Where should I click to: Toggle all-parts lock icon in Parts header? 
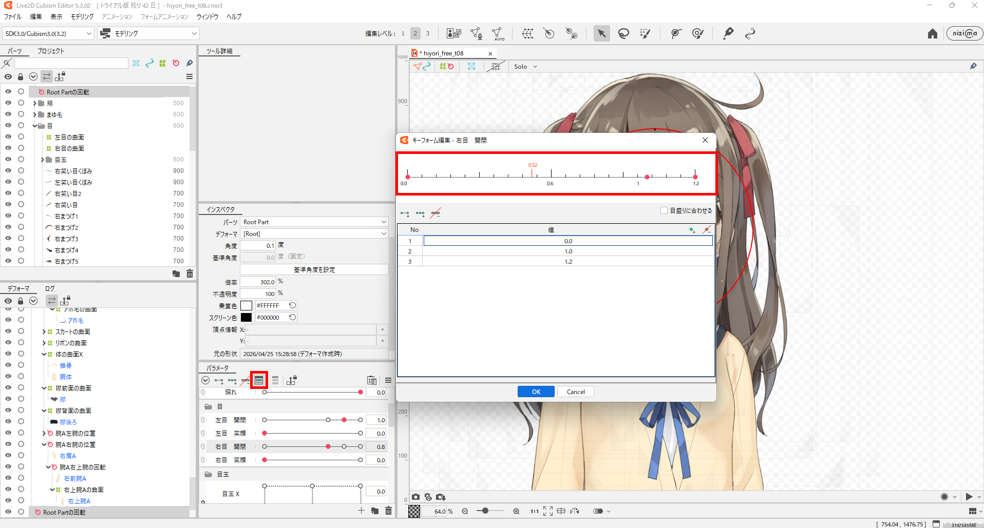click(21, 76)
